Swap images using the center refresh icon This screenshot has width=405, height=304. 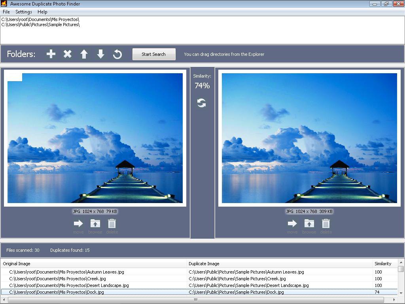[201, 103]
